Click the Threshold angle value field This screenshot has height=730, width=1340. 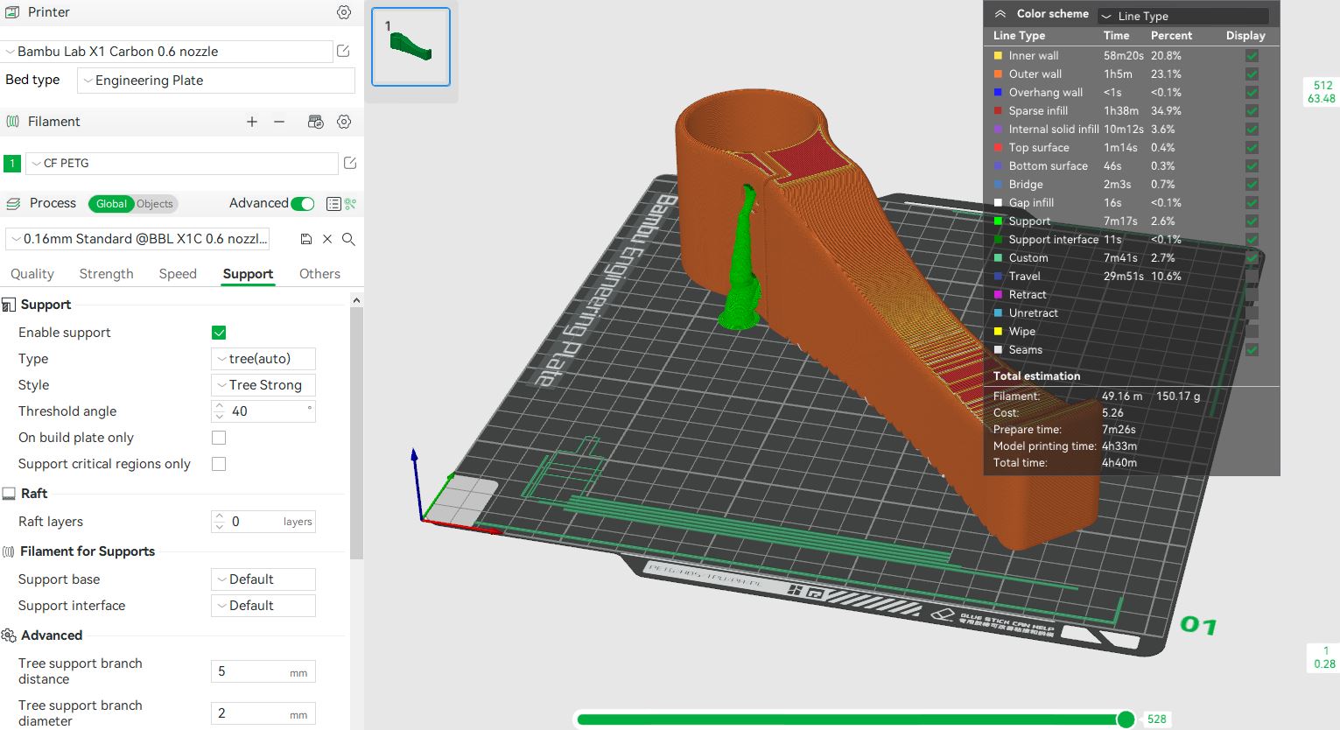click(x=263, y=411)
